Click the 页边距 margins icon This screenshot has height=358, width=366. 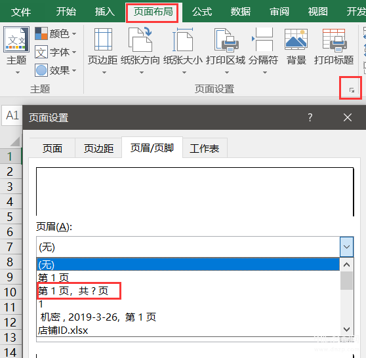click(x=103, y=39)
